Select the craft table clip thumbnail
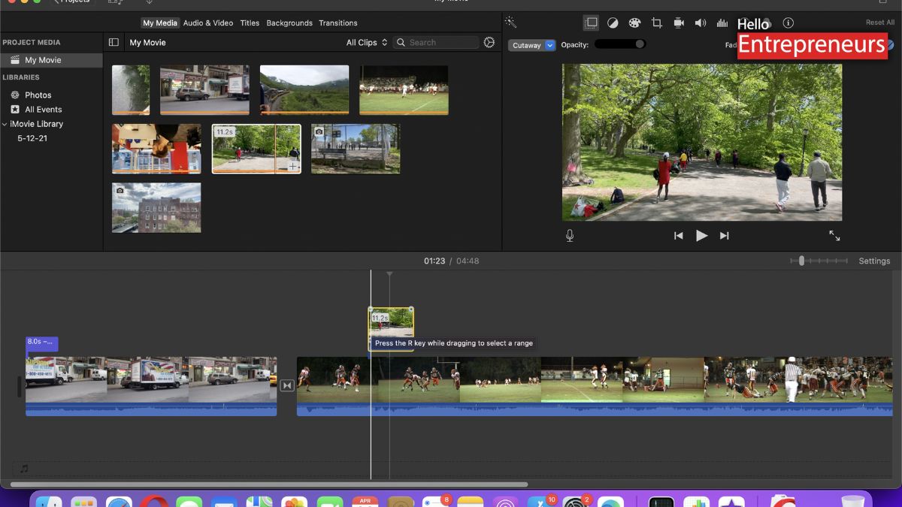902x507 pixels. point(156,149)
